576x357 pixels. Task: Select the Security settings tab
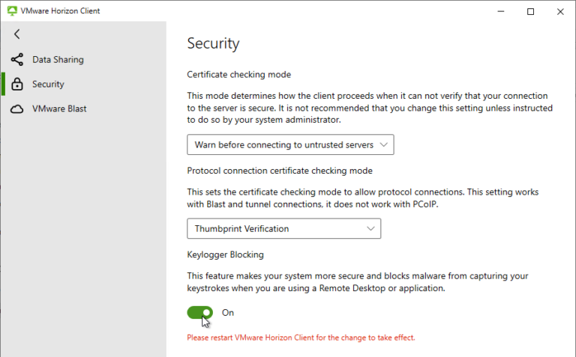[48, 85]
